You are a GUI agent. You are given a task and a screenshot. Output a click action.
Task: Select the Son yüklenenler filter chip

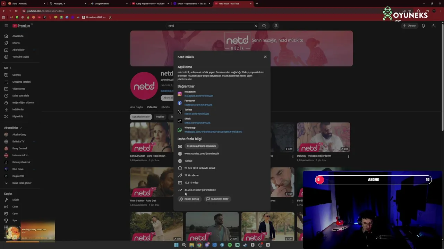coord(141,117)
